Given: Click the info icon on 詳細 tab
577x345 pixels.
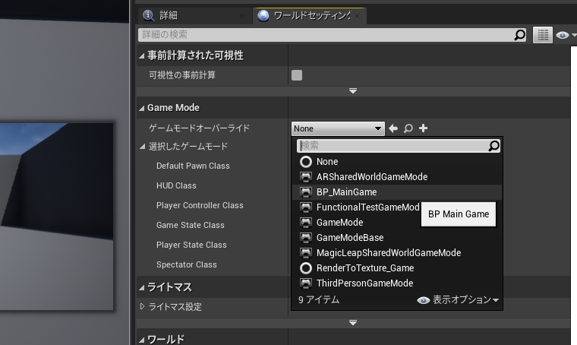Looking at the screenshot, I should [x=148, y=15].
